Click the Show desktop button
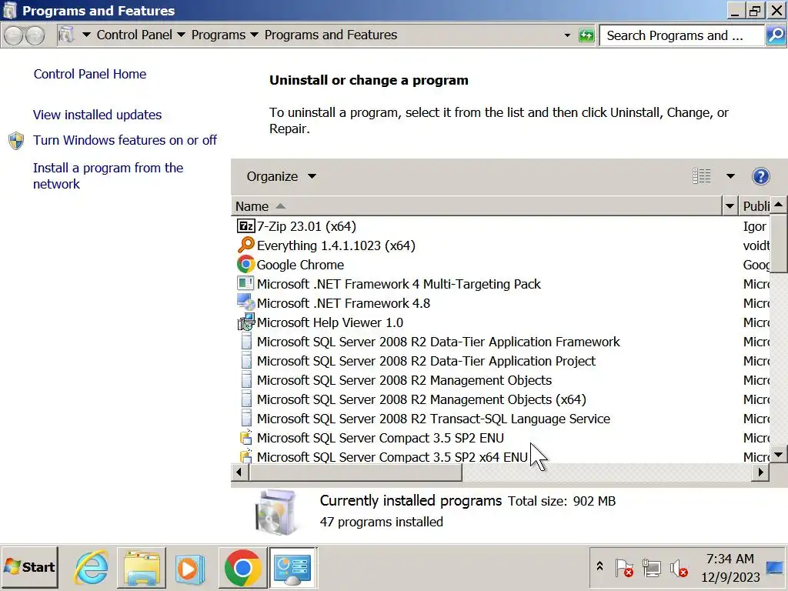788x591 pixels. point(776,568)
